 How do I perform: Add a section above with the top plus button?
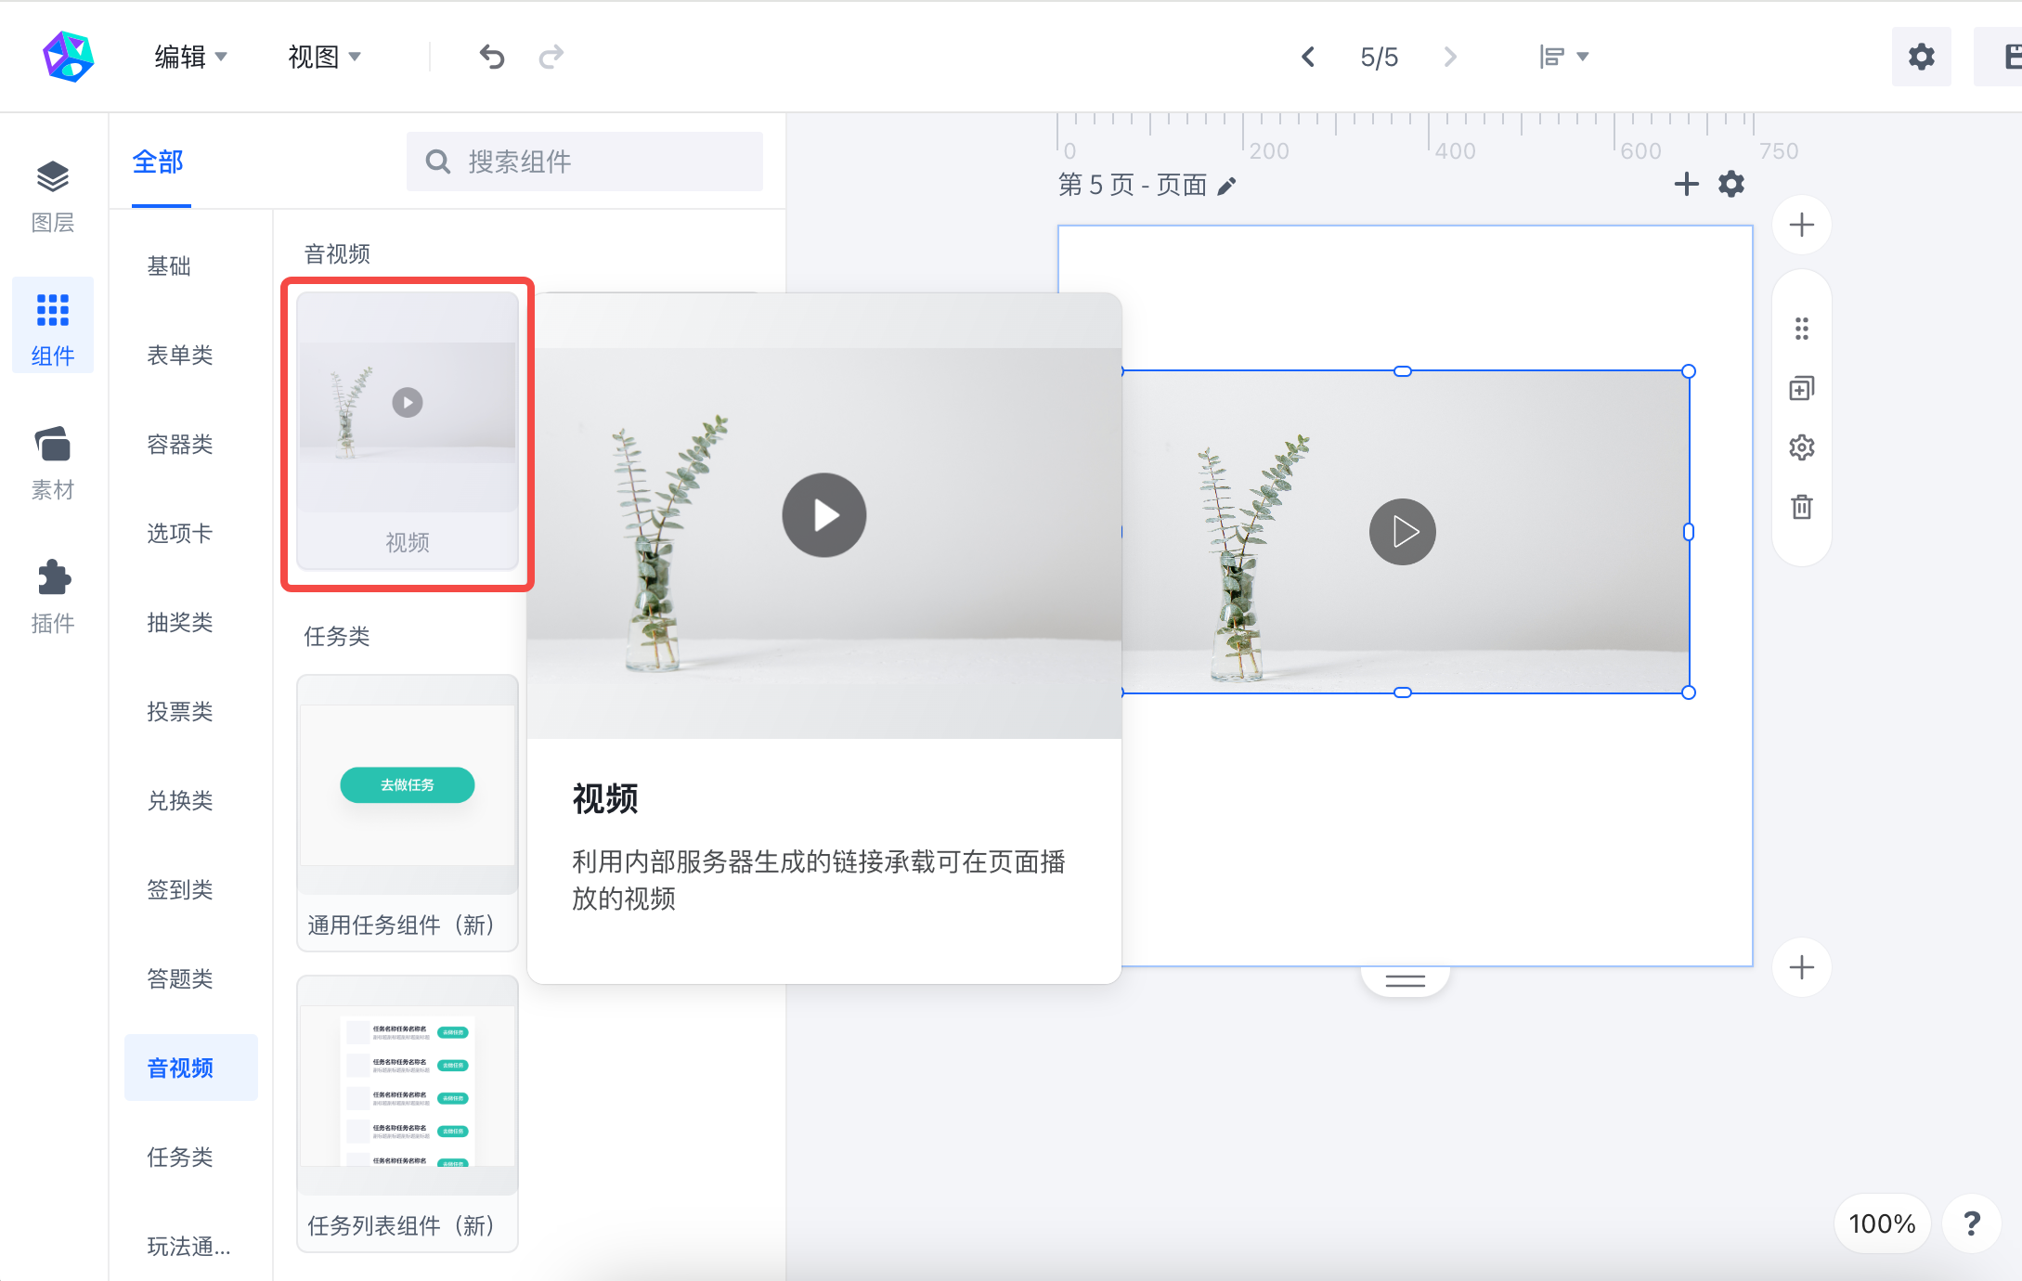coord(1802,225)
